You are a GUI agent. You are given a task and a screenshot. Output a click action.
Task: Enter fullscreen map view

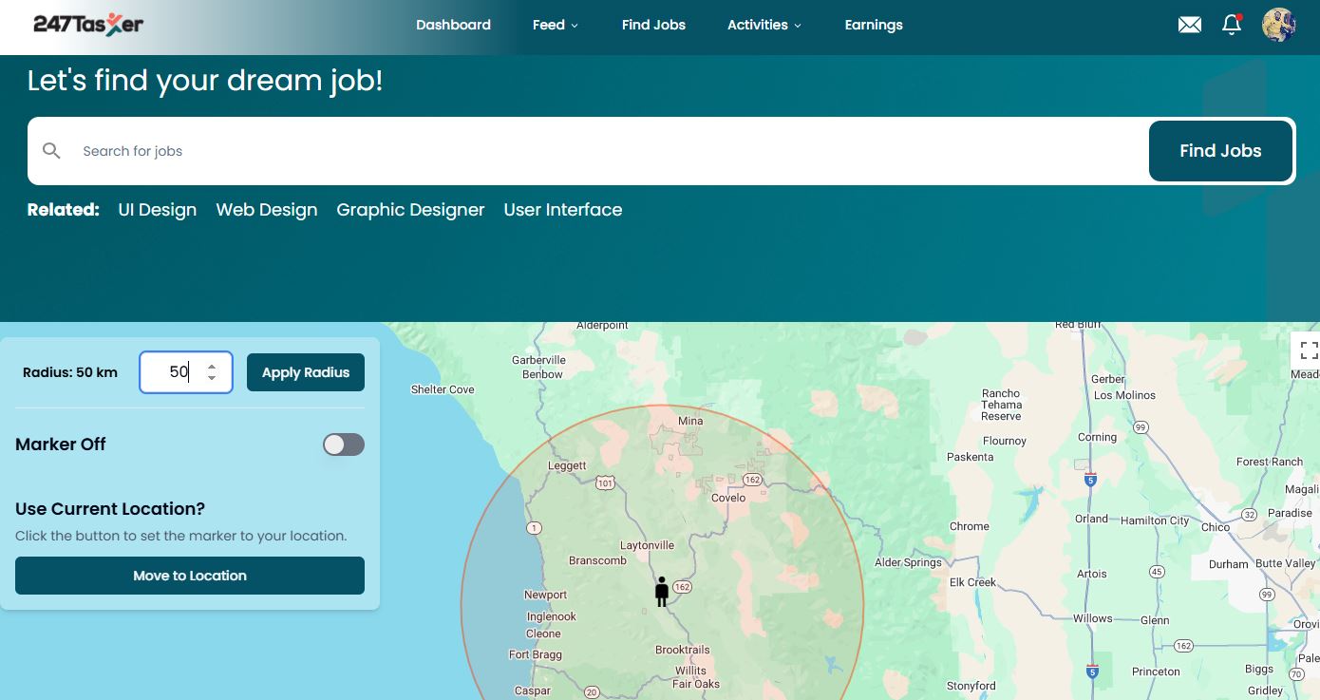[1309, 350]
